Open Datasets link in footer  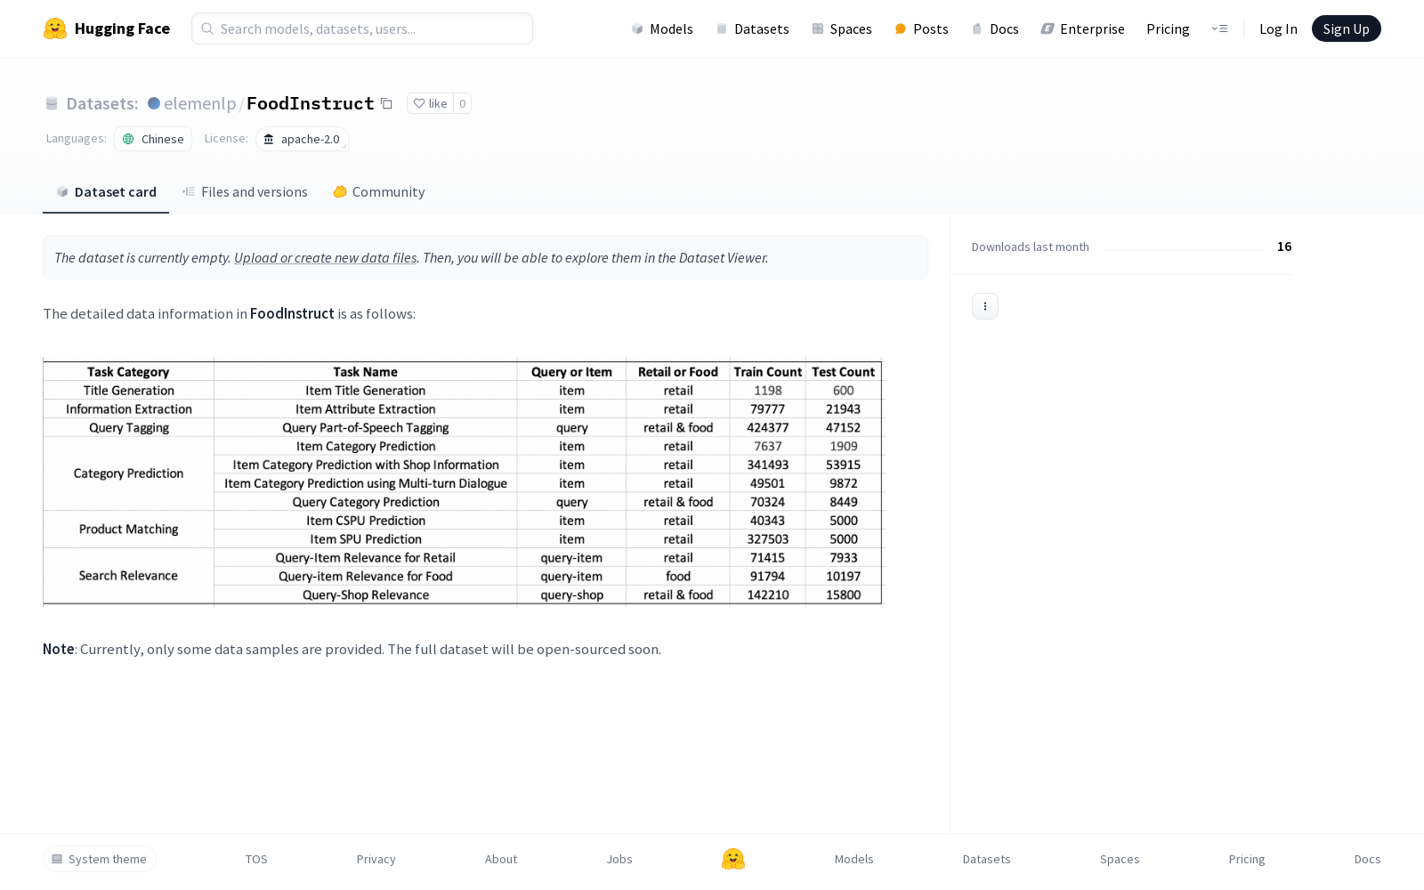987,859
